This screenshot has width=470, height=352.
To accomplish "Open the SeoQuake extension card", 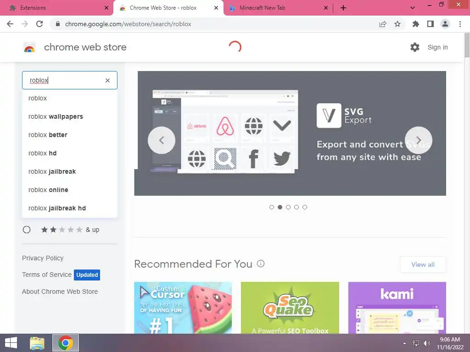I will point(290,308).
